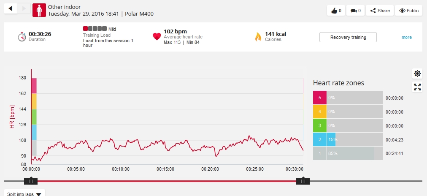
Task: Click the heart rate zone 1 bar
Action: tap(350, 153)
